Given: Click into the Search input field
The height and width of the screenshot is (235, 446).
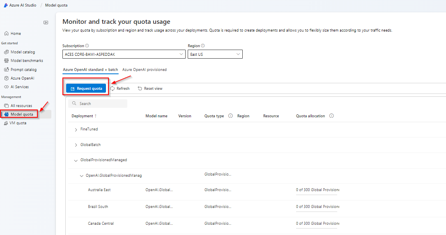Looking at the screenshot, I should (98, 103).
